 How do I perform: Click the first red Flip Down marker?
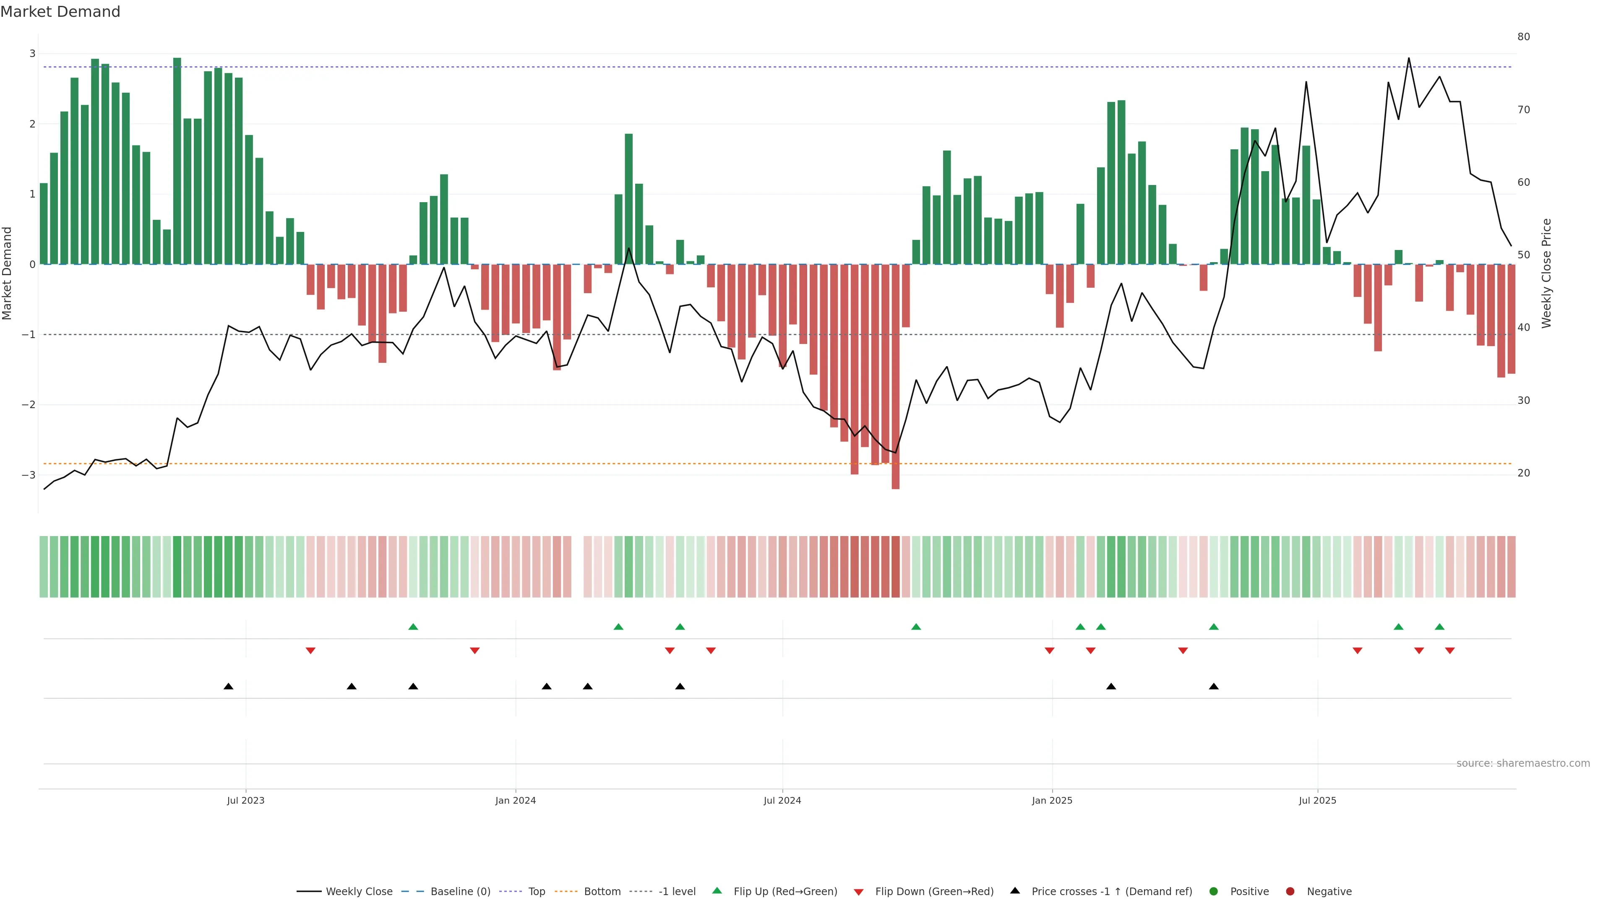[310, 651]
